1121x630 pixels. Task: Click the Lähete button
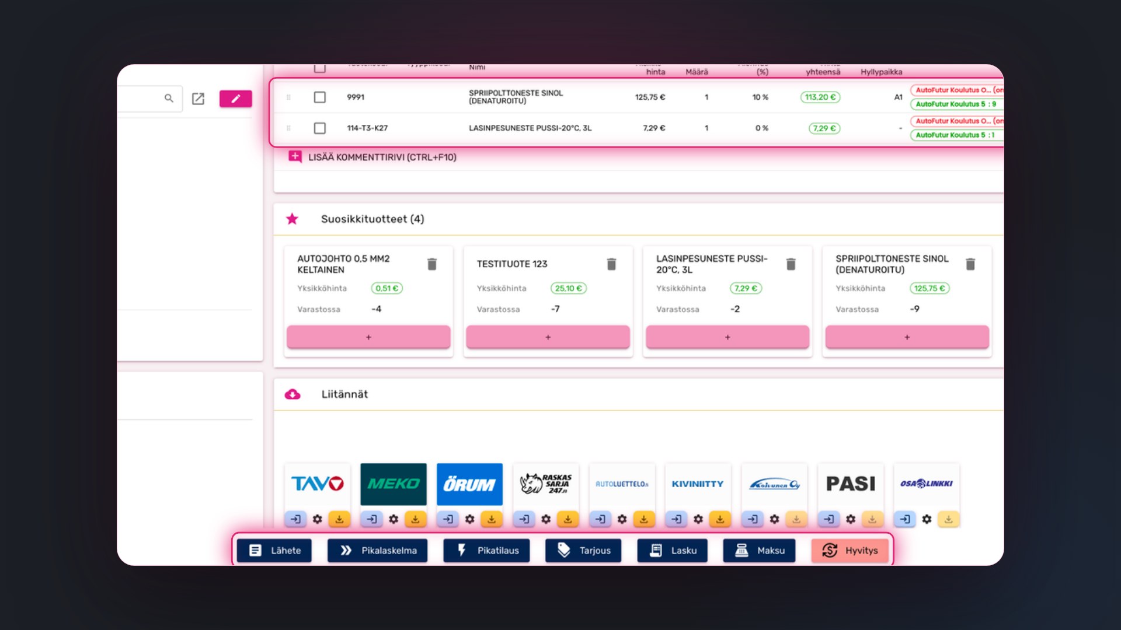tap(274, 551)
